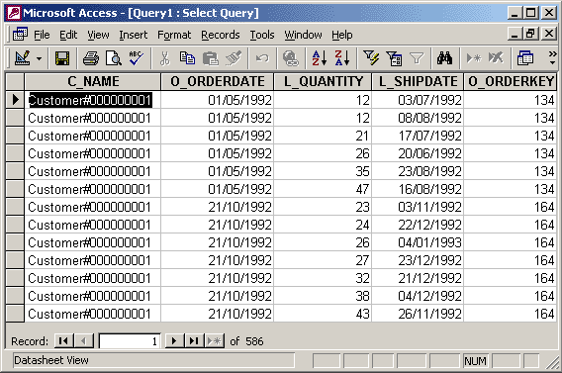Click the Find binoculars icon
562x373 pixels.
click(444, 58)
